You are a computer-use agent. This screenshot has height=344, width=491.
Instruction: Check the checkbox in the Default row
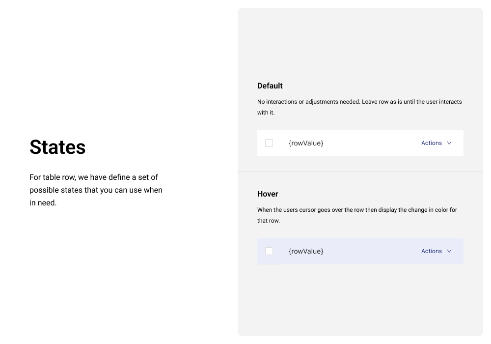pyautogui.click(x=269, y=143)
